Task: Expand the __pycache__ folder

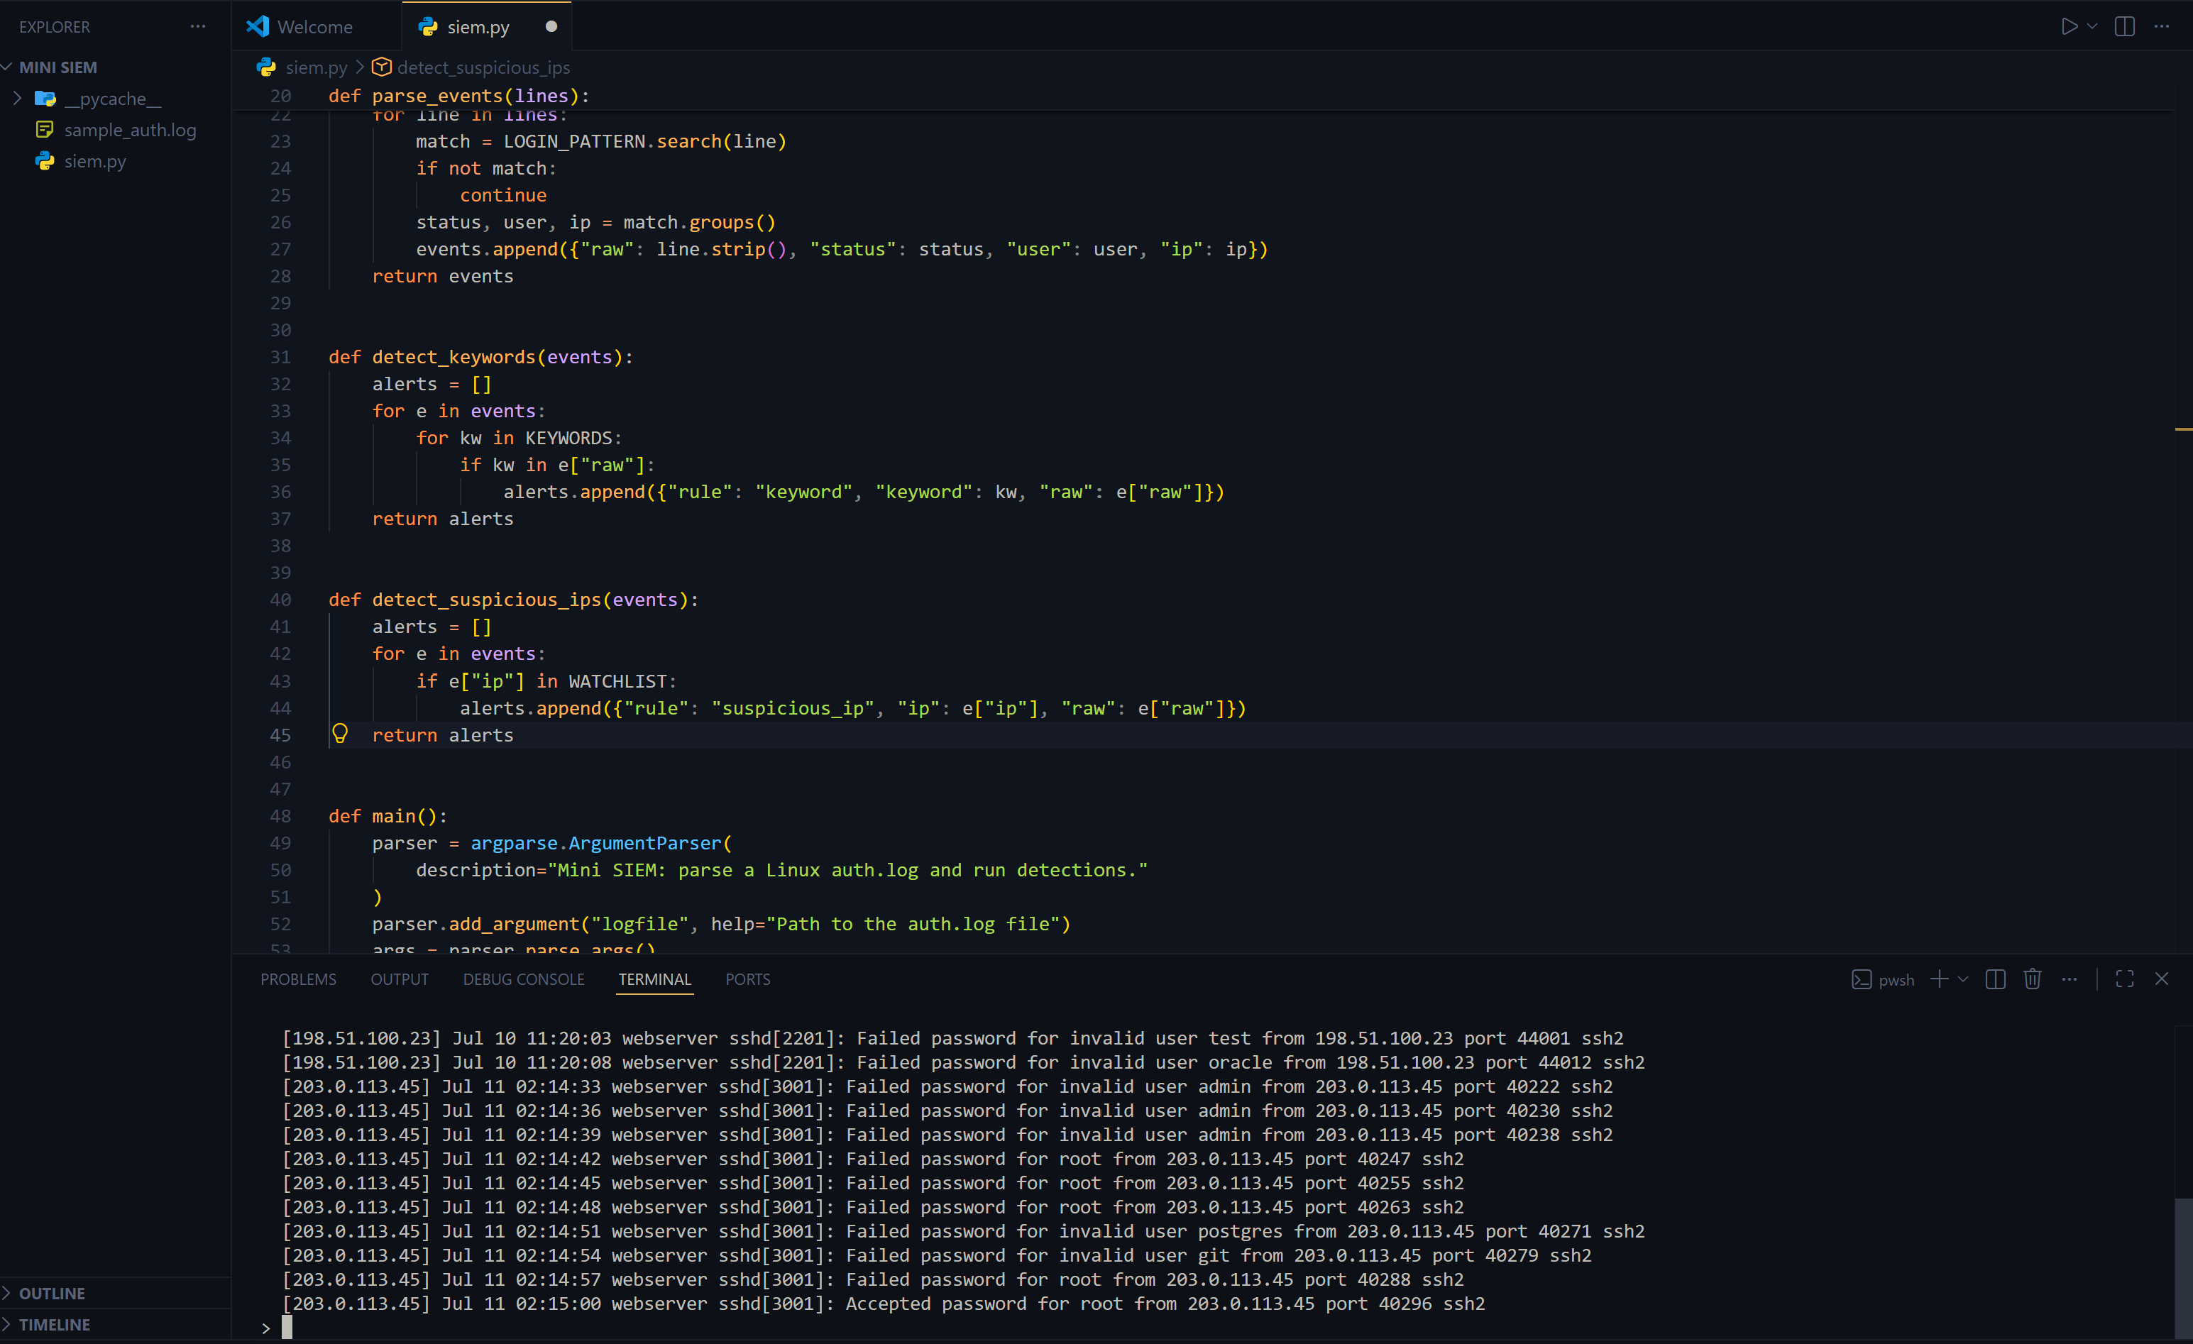Action: click(x=111, y=99)
